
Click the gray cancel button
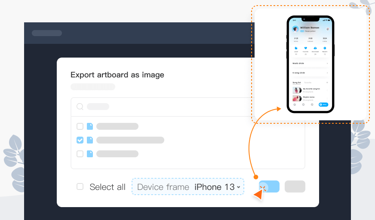coord(295,186)
